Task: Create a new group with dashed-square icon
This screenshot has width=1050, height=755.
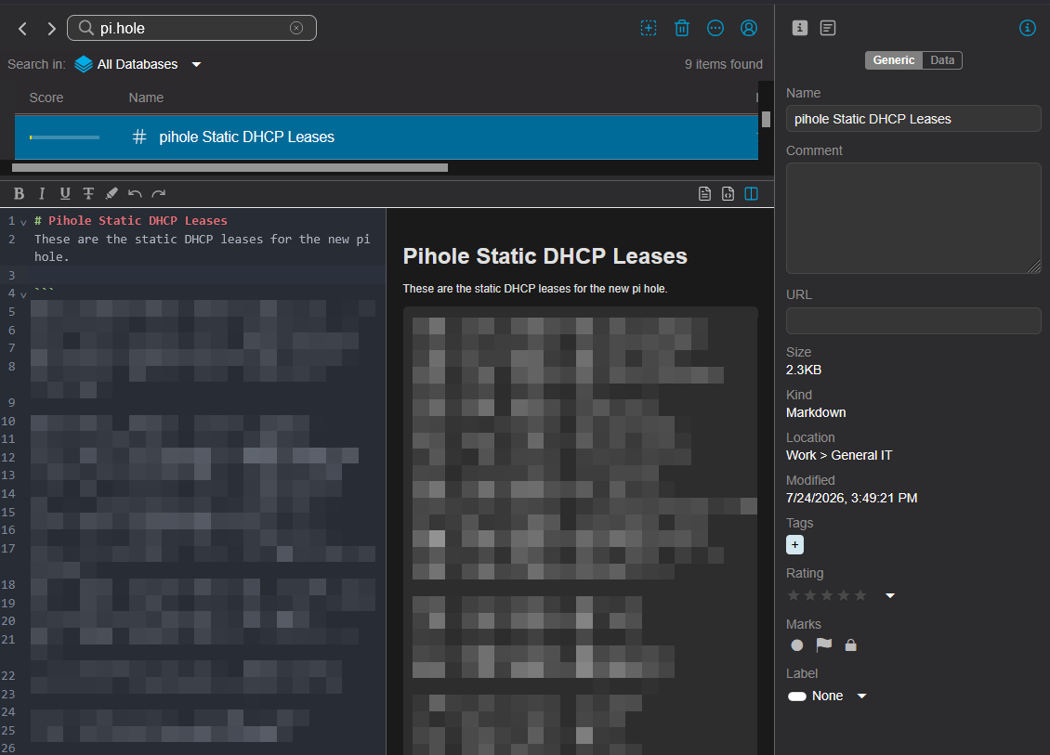Action: 649,28
